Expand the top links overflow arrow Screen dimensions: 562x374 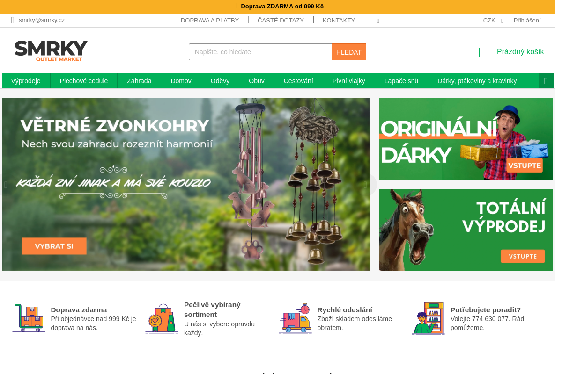click(x=378, y=21)
